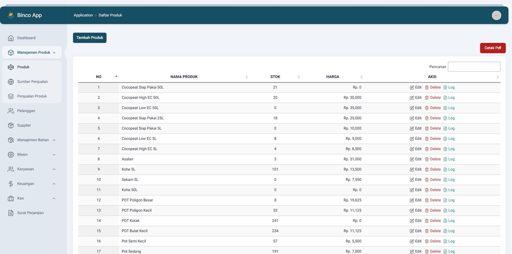Expand the Kas submenu chevron
The height and width of the screenshot is (254, 512).
point(54,198)
